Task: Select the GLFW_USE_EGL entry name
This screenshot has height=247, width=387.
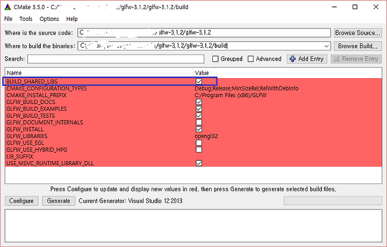Action: tap(25, 143)
